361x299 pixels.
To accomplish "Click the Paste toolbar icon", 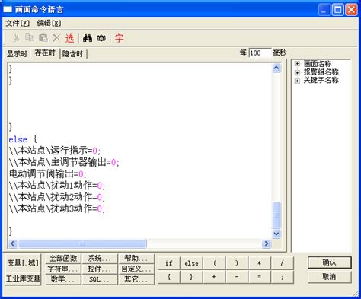I will click(x=43, y=38).
